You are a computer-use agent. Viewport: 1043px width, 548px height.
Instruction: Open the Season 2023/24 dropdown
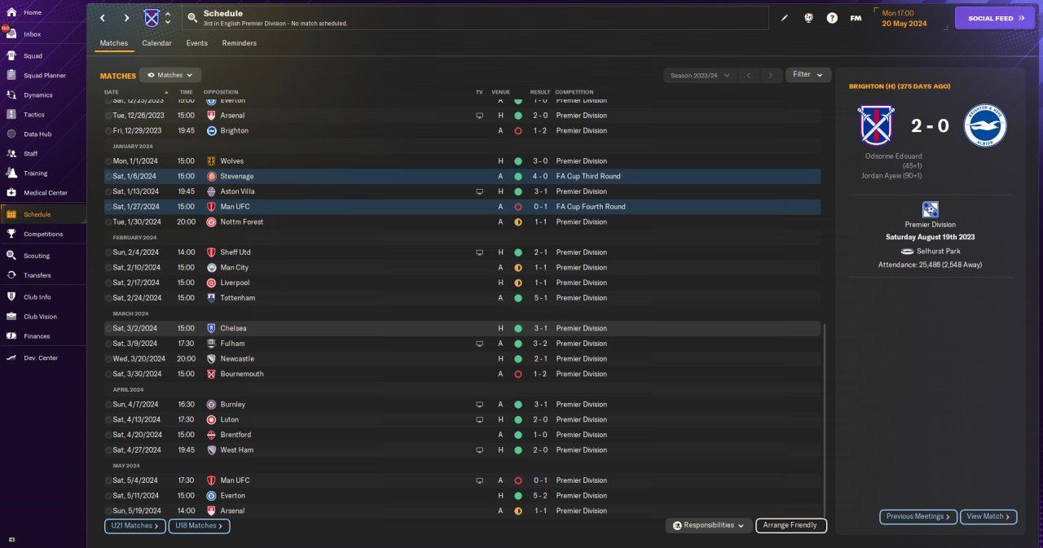coord(700,75)
